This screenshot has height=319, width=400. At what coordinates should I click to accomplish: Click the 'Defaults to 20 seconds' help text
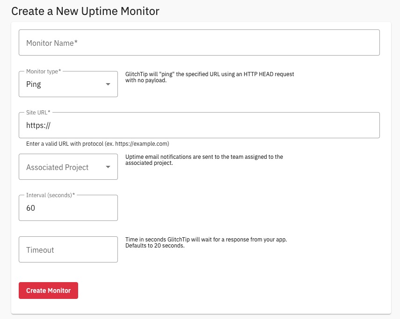pyautogui.click(x=155, y=246)
